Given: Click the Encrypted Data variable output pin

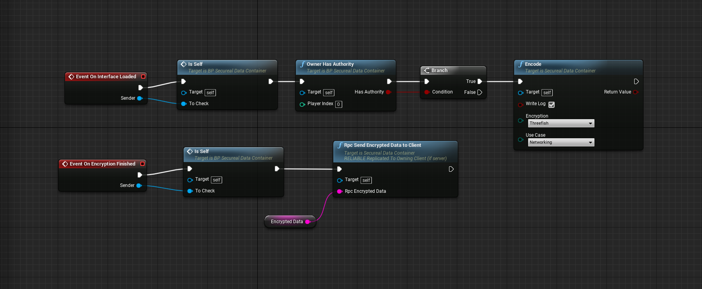Looking at the screenshot, I should (308, 222).
